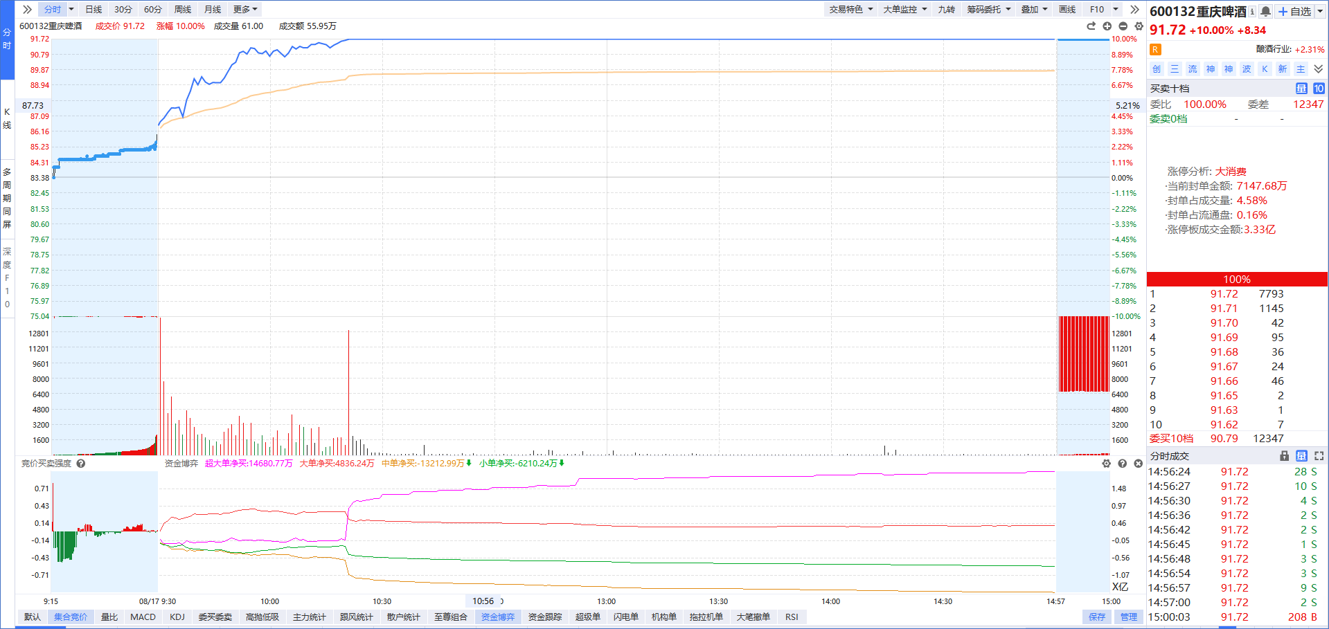The width and height of the screenshot is (1329, 629).
Task: Toggle the 10-level depth button
Action: point(1318,89)
